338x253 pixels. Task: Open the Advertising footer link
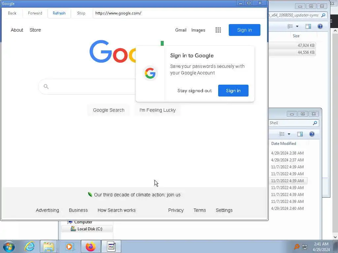click(48, 210)
